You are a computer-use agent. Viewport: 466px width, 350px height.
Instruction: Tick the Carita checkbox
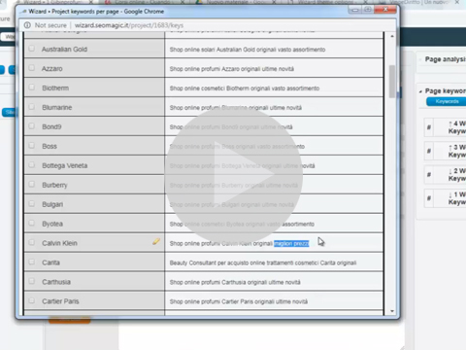[32, 262]
